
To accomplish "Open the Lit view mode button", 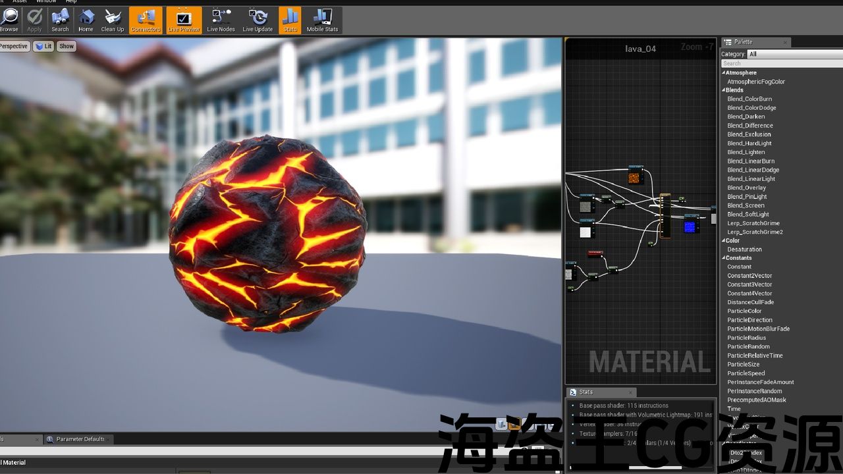I will pos(44,46).
